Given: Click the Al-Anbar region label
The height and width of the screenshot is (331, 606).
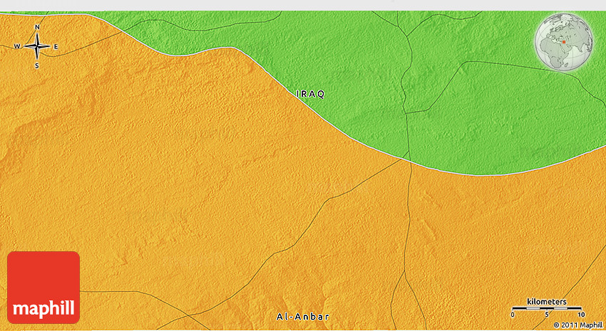Looking at the screenshot, I should click(x=303, y=317).
